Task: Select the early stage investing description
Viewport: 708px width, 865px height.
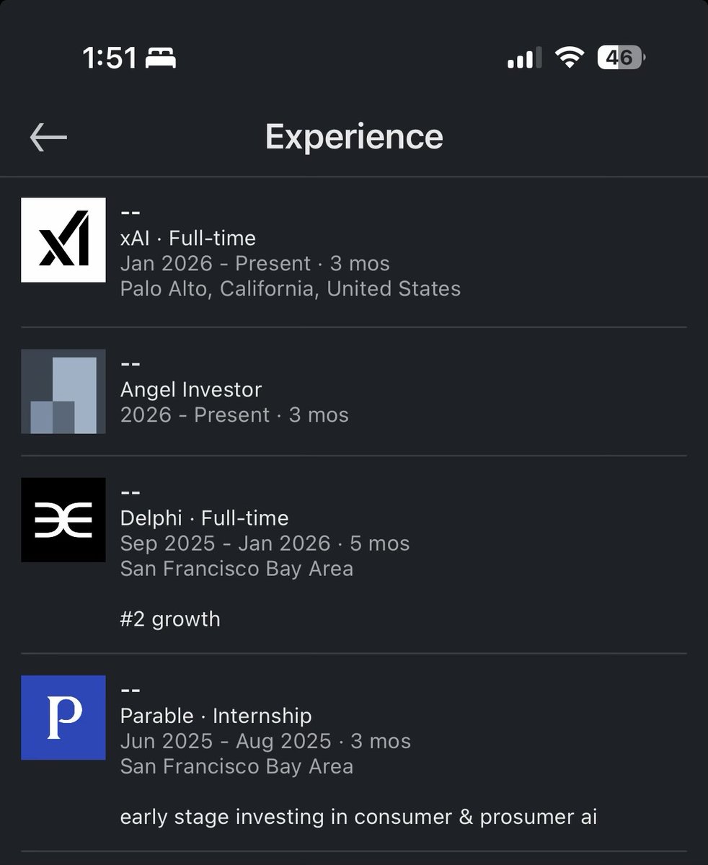Action: pyautogui.click(x=359, y=817)
